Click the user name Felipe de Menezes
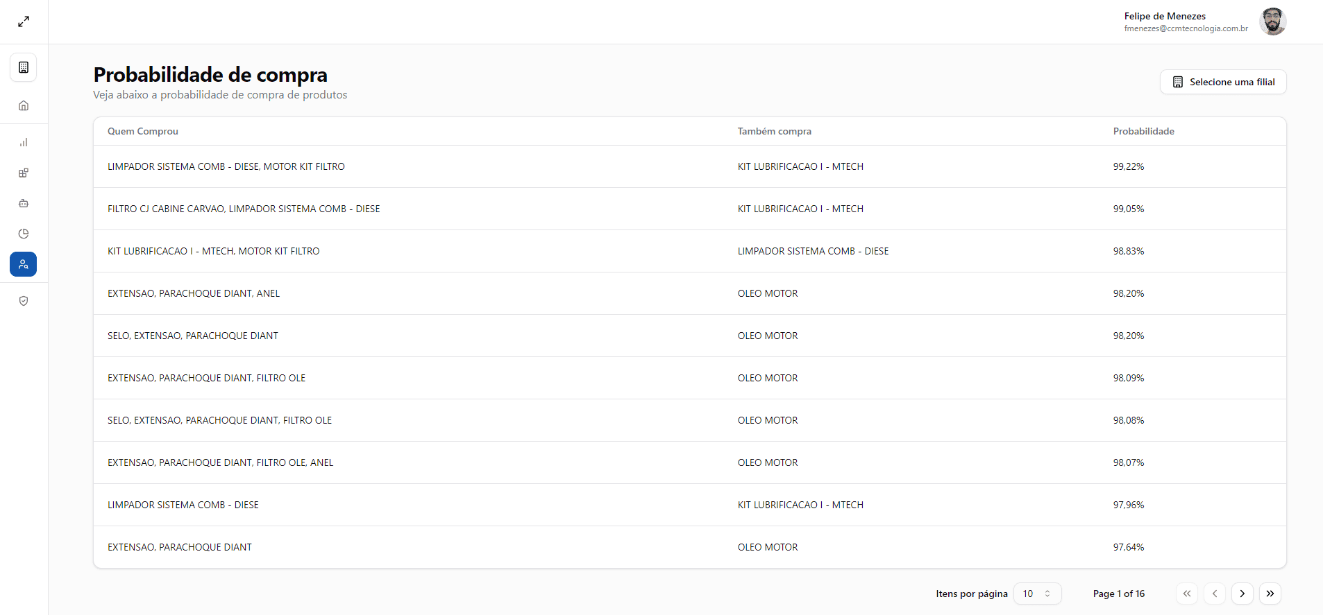 (1165, 16)
